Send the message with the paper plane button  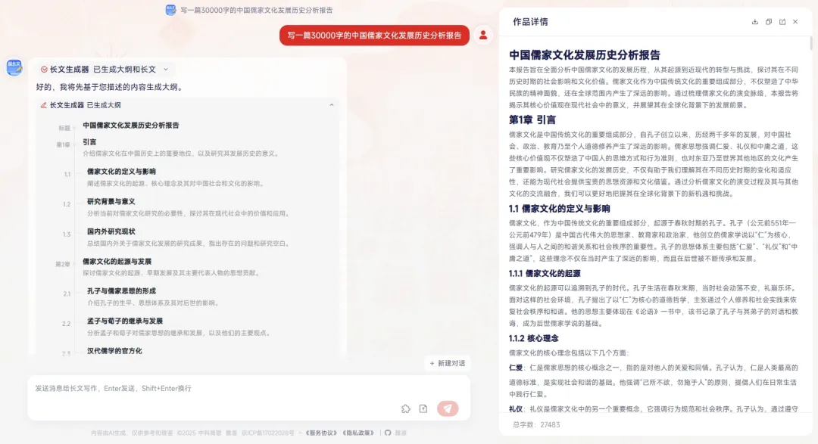[448, 408]
